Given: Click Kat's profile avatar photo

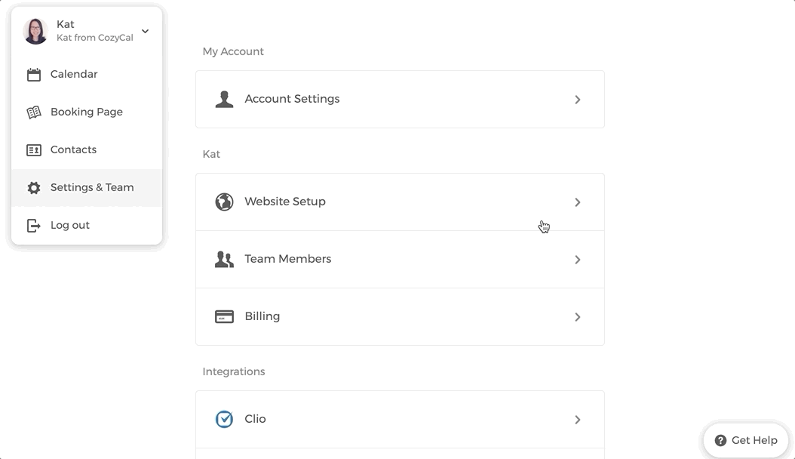Looking at the screenshot, I should click(35, 32).
